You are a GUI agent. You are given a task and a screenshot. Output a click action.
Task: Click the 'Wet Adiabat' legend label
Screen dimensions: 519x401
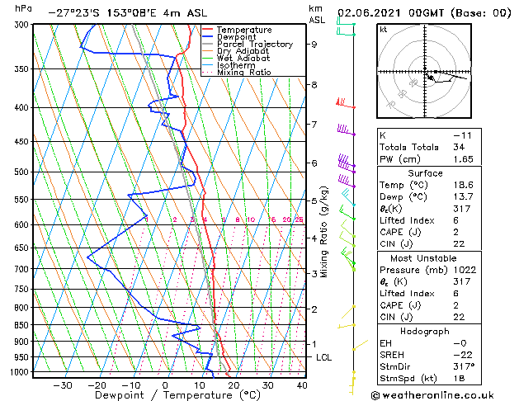243,58
